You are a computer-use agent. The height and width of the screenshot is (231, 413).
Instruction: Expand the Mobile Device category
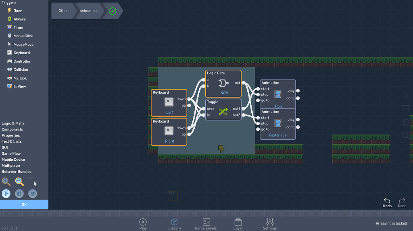tap(13, 159)
